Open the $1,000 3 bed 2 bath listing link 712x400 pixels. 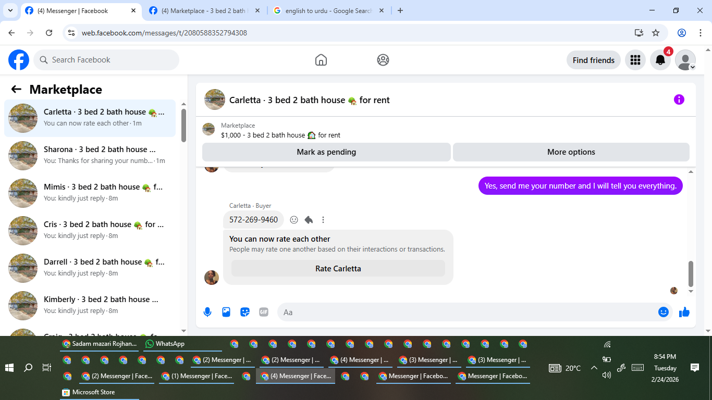(x=280, y=135)
